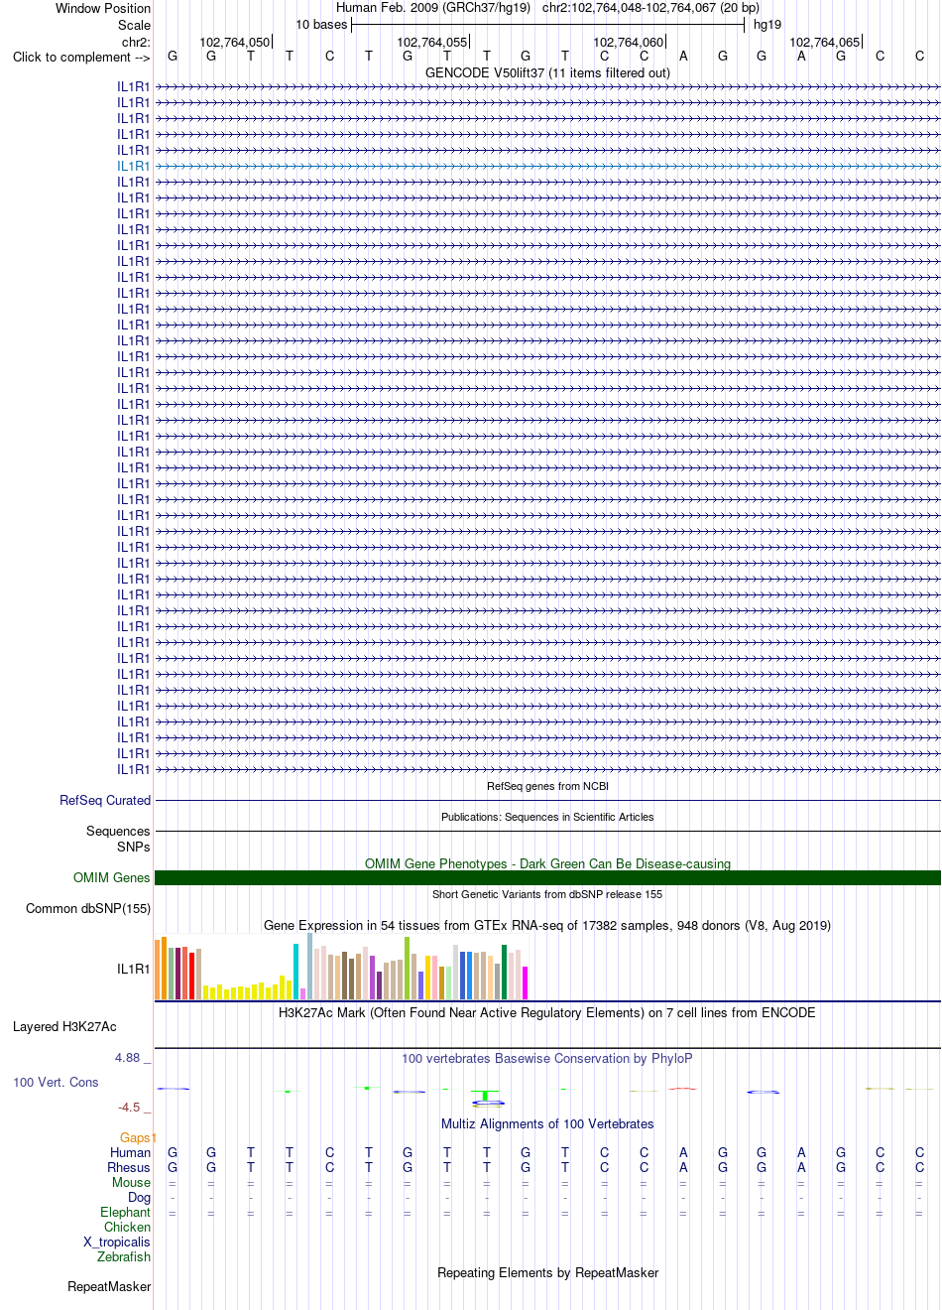Open the GTEx Gene Expression track title
This screenshot has width=942, height=1310.
click(547, 925)
